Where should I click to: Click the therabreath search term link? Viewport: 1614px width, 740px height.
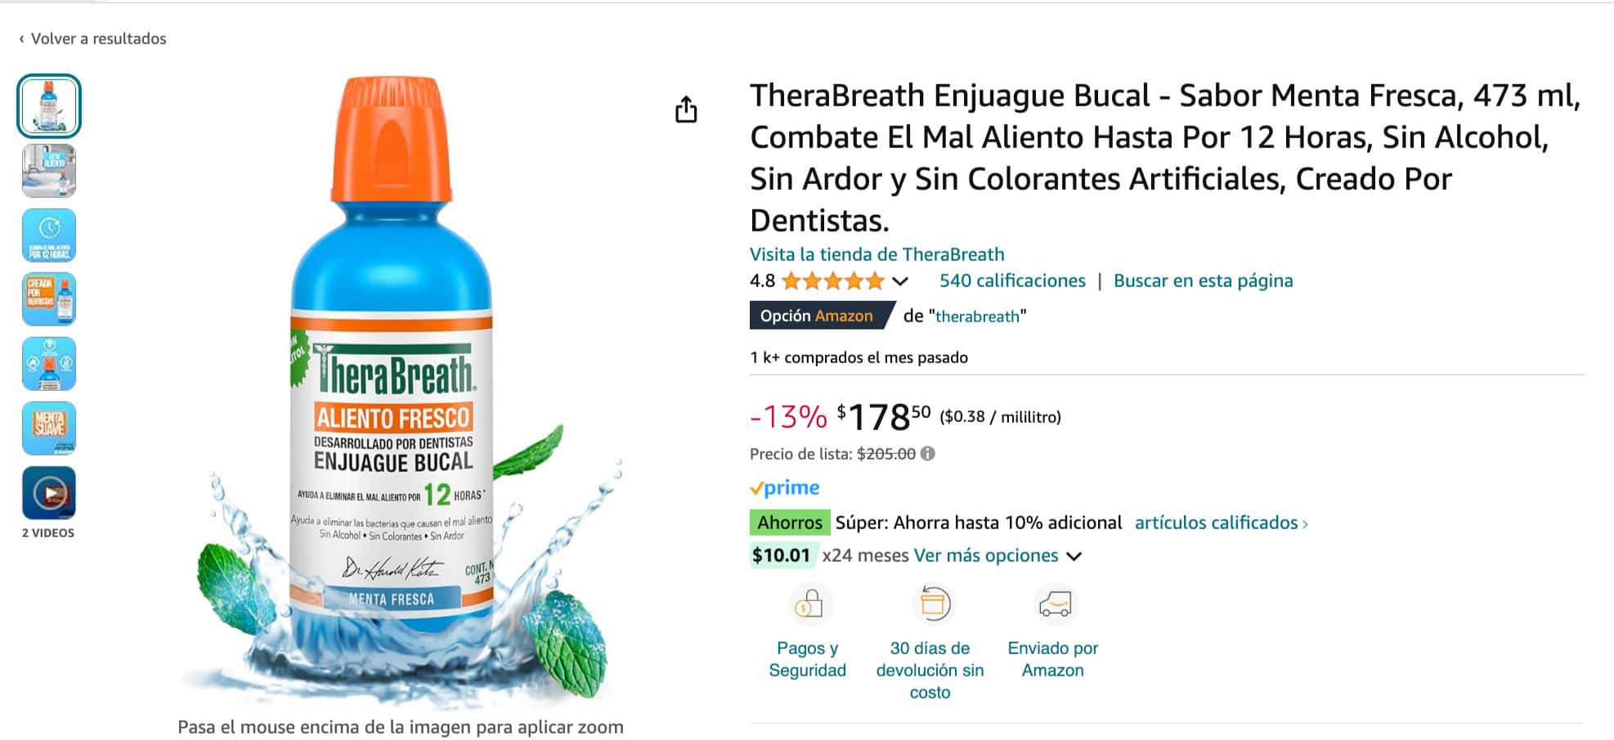pyautogui.click(x=977, y=316)
